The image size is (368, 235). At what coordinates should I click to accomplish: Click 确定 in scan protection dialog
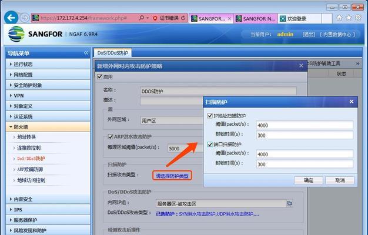[309, 180]
